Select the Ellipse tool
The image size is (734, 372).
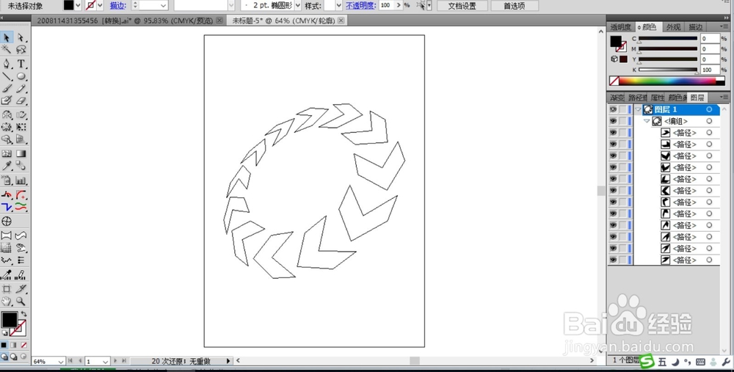(21, 76)
